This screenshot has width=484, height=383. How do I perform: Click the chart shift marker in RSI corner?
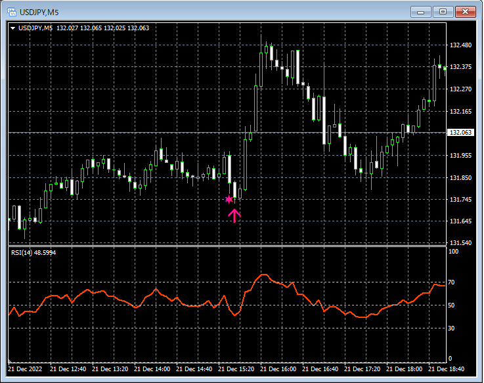pos(11,361)
